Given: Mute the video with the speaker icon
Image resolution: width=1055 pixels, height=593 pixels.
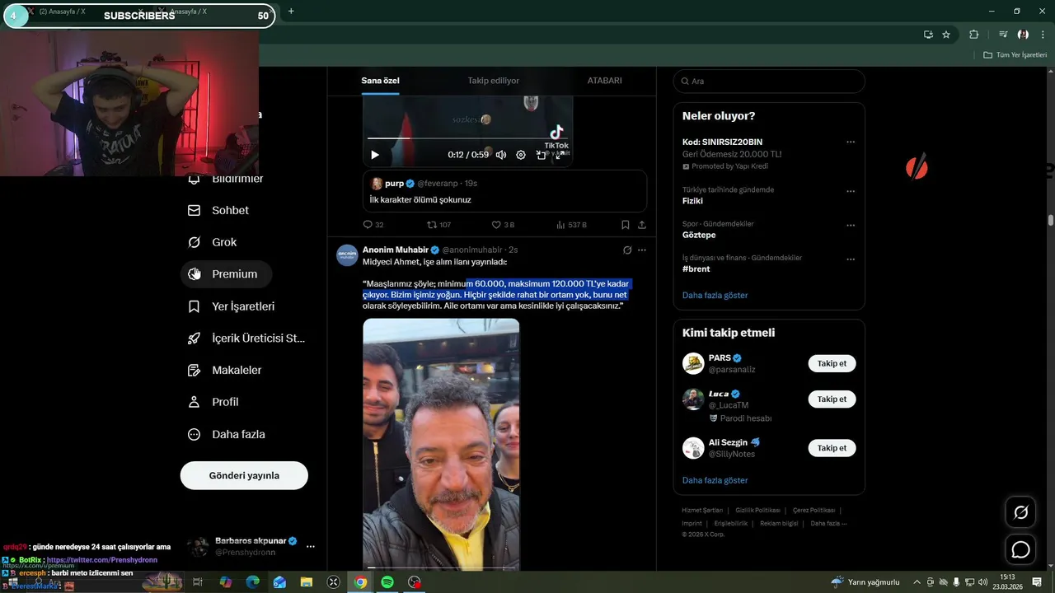Looking at the screenshot, I should (500, 155).
